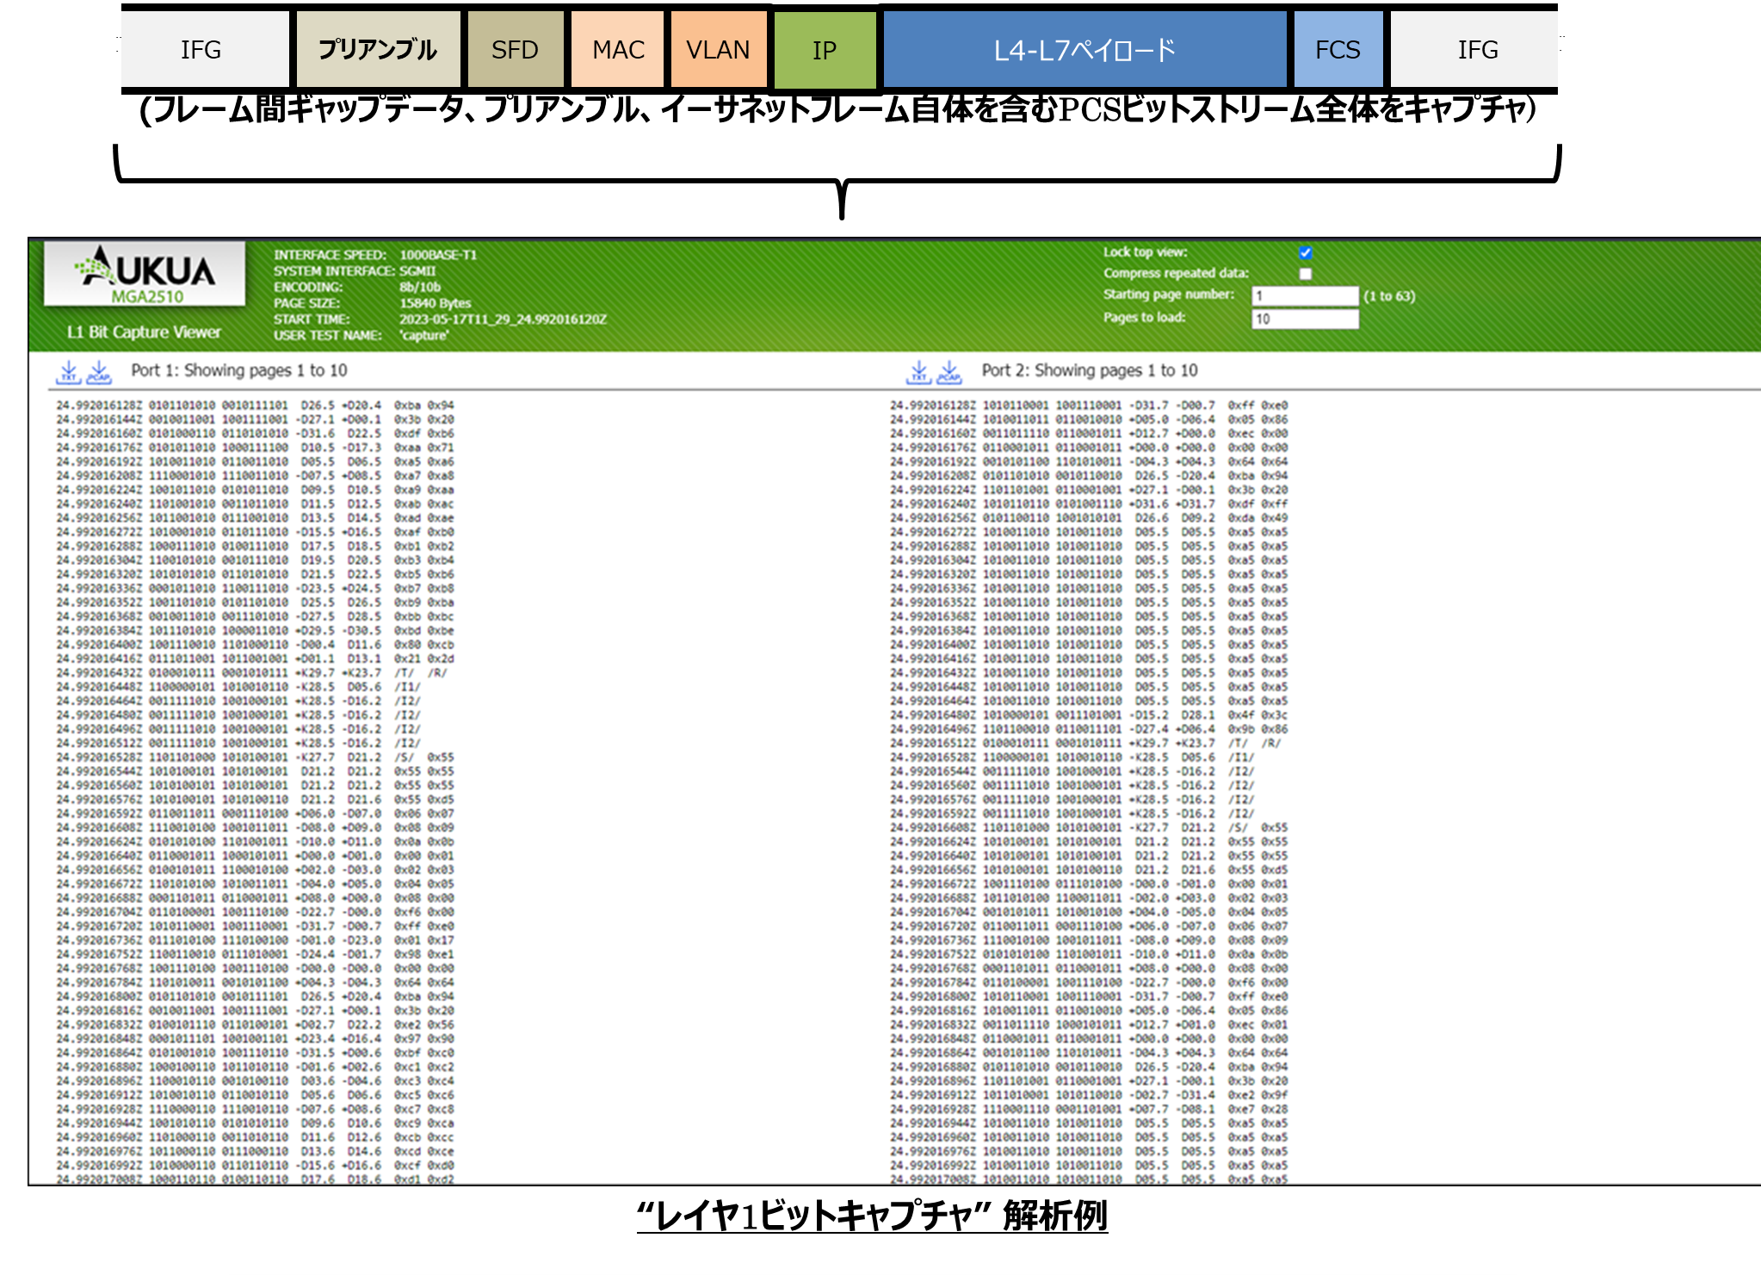Viewport: 1761px width, 1275px height.
Task: Download Port 2 capture as TXT
Action: 918,372
